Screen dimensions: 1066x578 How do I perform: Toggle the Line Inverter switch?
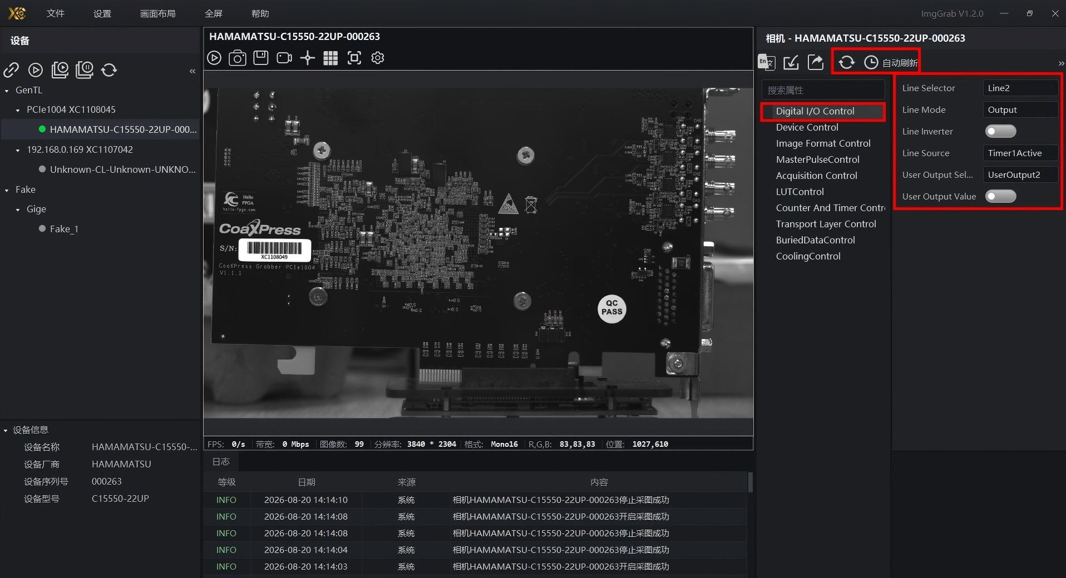(1000, 131)
